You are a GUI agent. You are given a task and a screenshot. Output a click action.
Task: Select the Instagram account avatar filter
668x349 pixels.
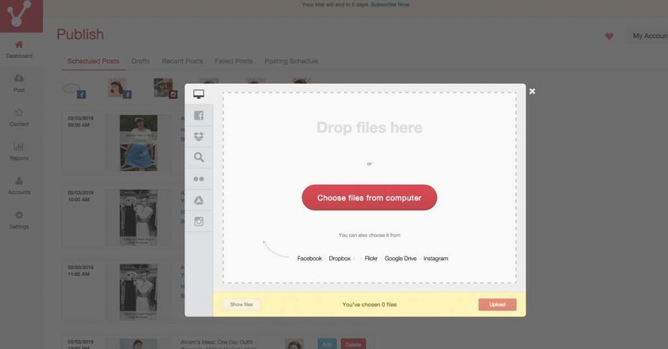click(x=165, y=88)
